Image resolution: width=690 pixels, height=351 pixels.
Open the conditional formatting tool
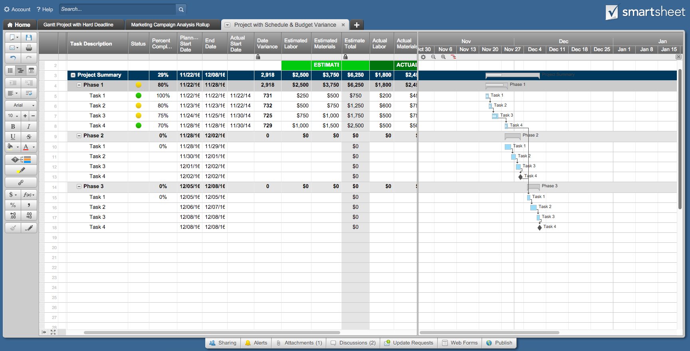point(21,160)
